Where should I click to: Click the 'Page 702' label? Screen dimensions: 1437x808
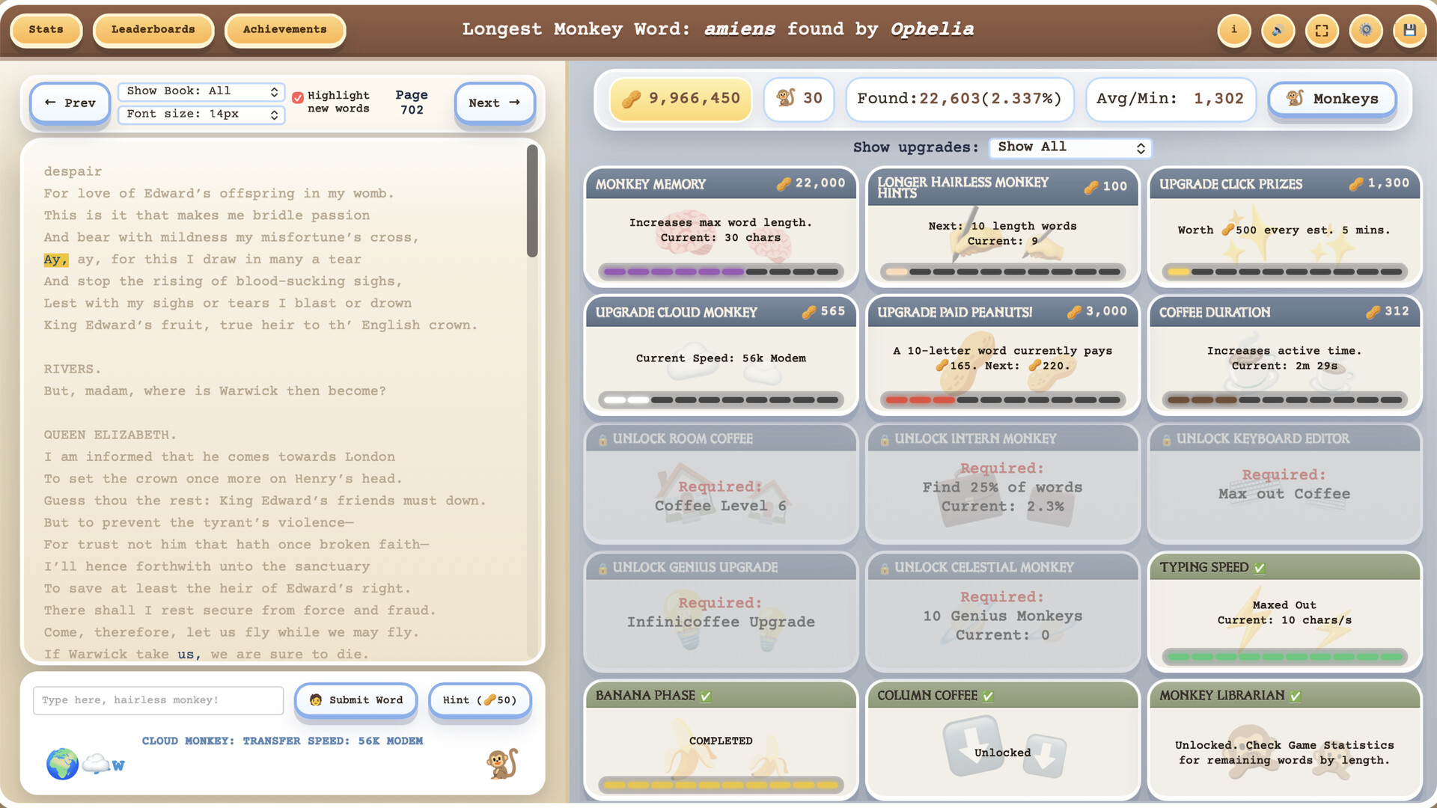tap(412, 102)
